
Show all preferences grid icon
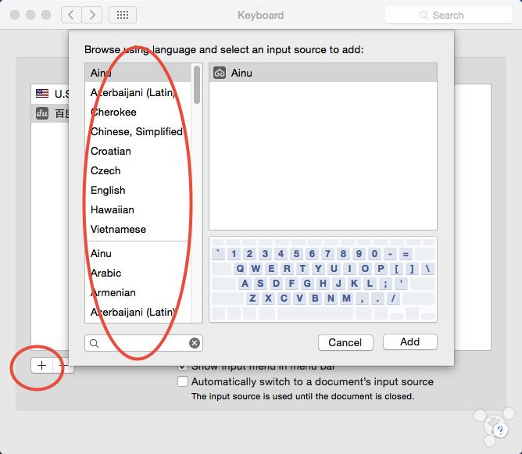pyautogui.click(x=123, y=15)
